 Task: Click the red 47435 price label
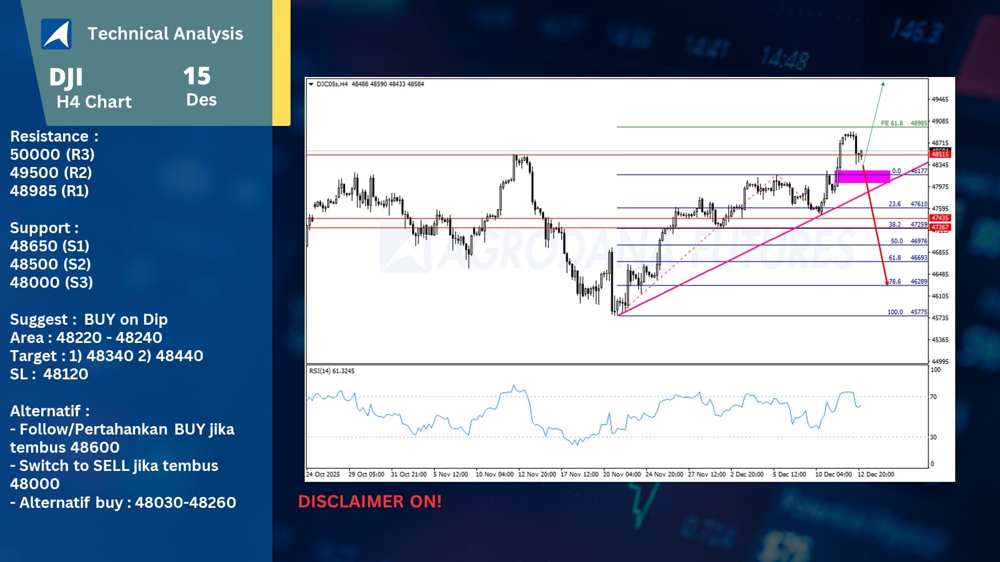(x=940, y=218)
